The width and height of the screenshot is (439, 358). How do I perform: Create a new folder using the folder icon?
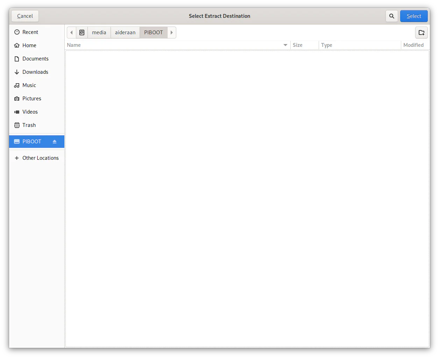(422, 33)
